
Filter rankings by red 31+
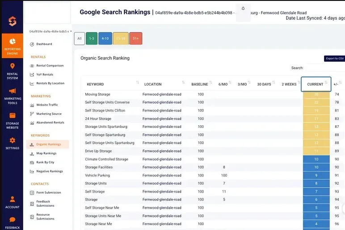click(136, 38)
